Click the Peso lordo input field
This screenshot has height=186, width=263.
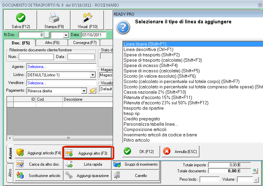210,179
